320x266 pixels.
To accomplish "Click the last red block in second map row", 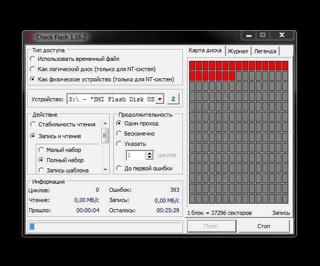I will pyautogui.click(x=232, y=76).
